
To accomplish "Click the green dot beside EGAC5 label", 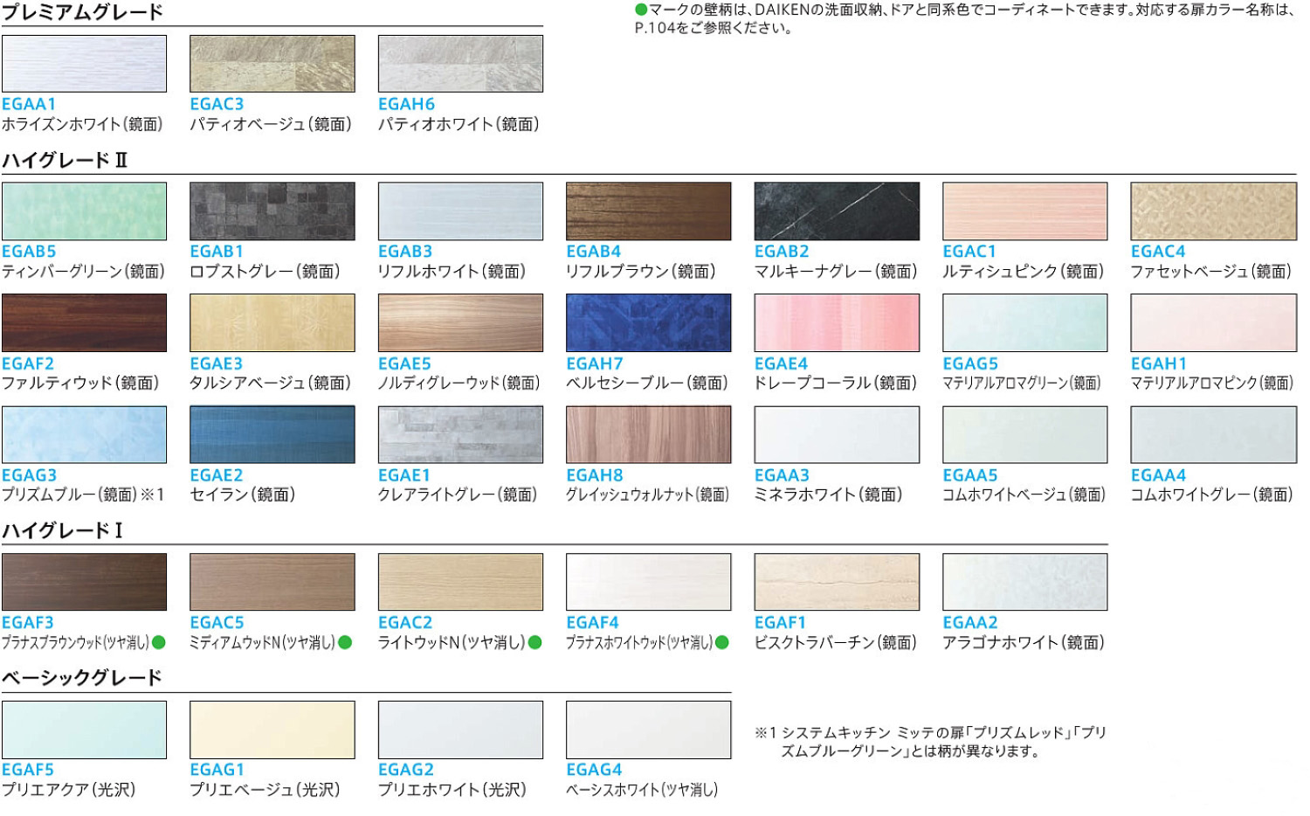I will coord(345,643).
